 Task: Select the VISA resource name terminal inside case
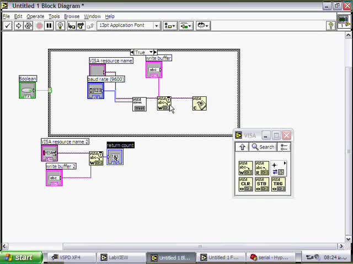pos(98,70)
